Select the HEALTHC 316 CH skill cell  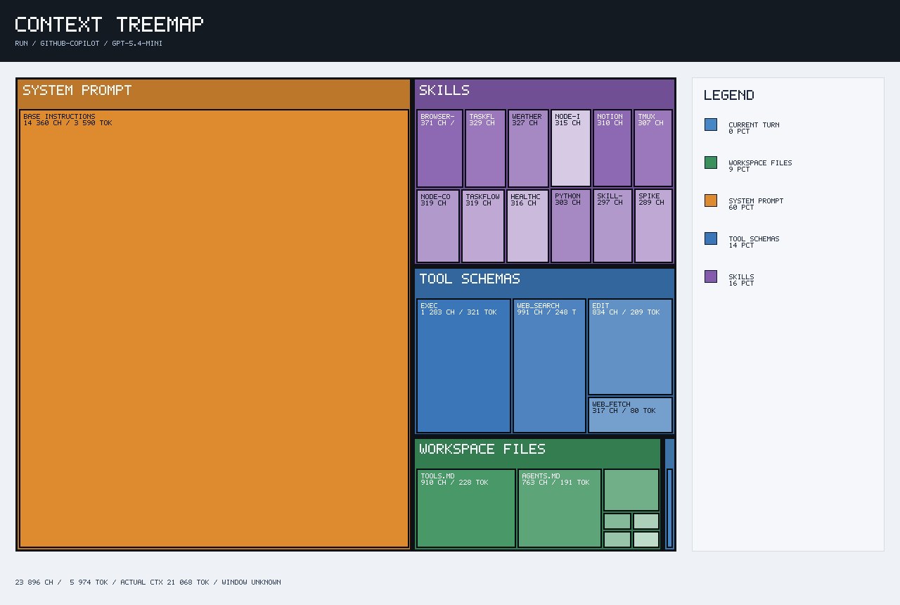(x=527, y=226)
